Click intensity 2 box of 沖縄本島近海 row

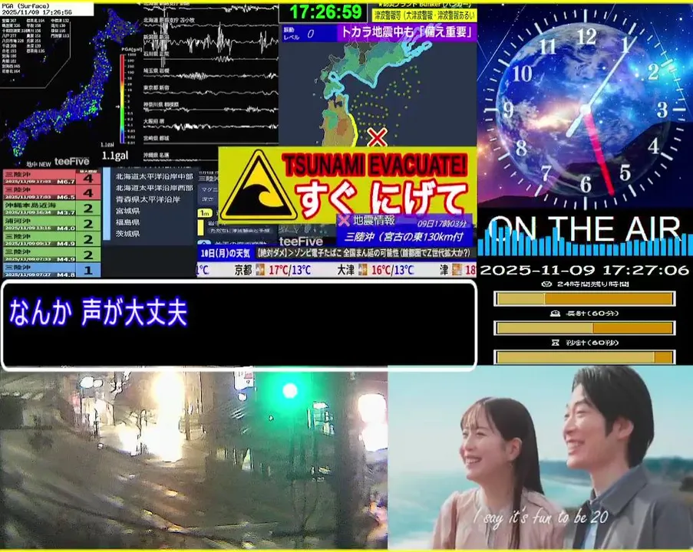click(x=88, y=208)
